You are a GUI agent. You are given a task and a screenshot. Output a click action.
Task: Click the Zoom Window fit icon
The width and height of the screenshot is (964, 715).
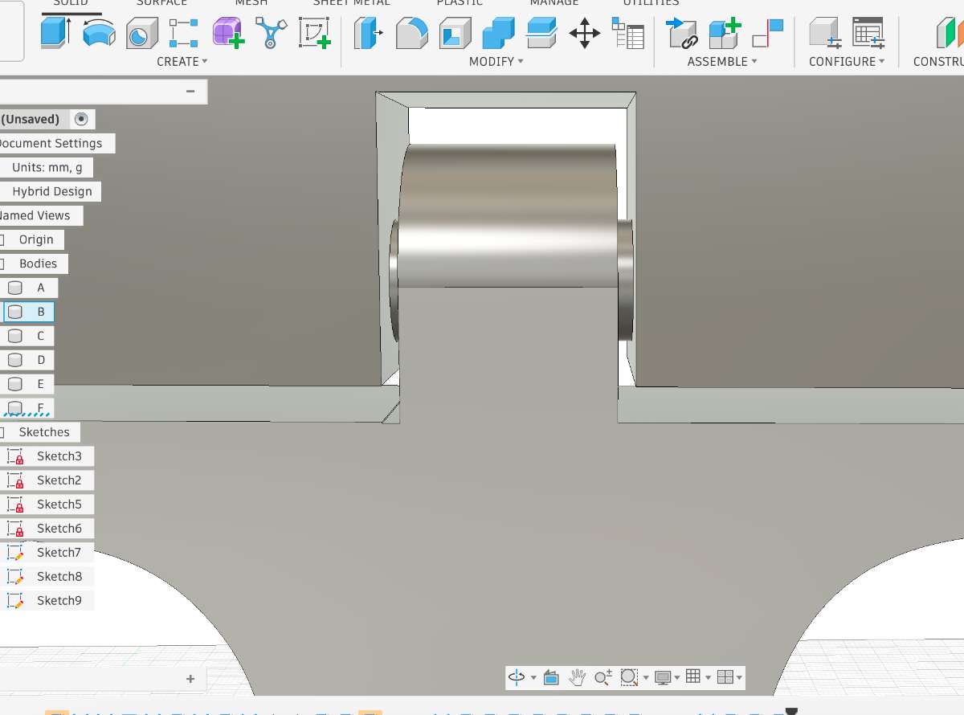pos(628,677)
